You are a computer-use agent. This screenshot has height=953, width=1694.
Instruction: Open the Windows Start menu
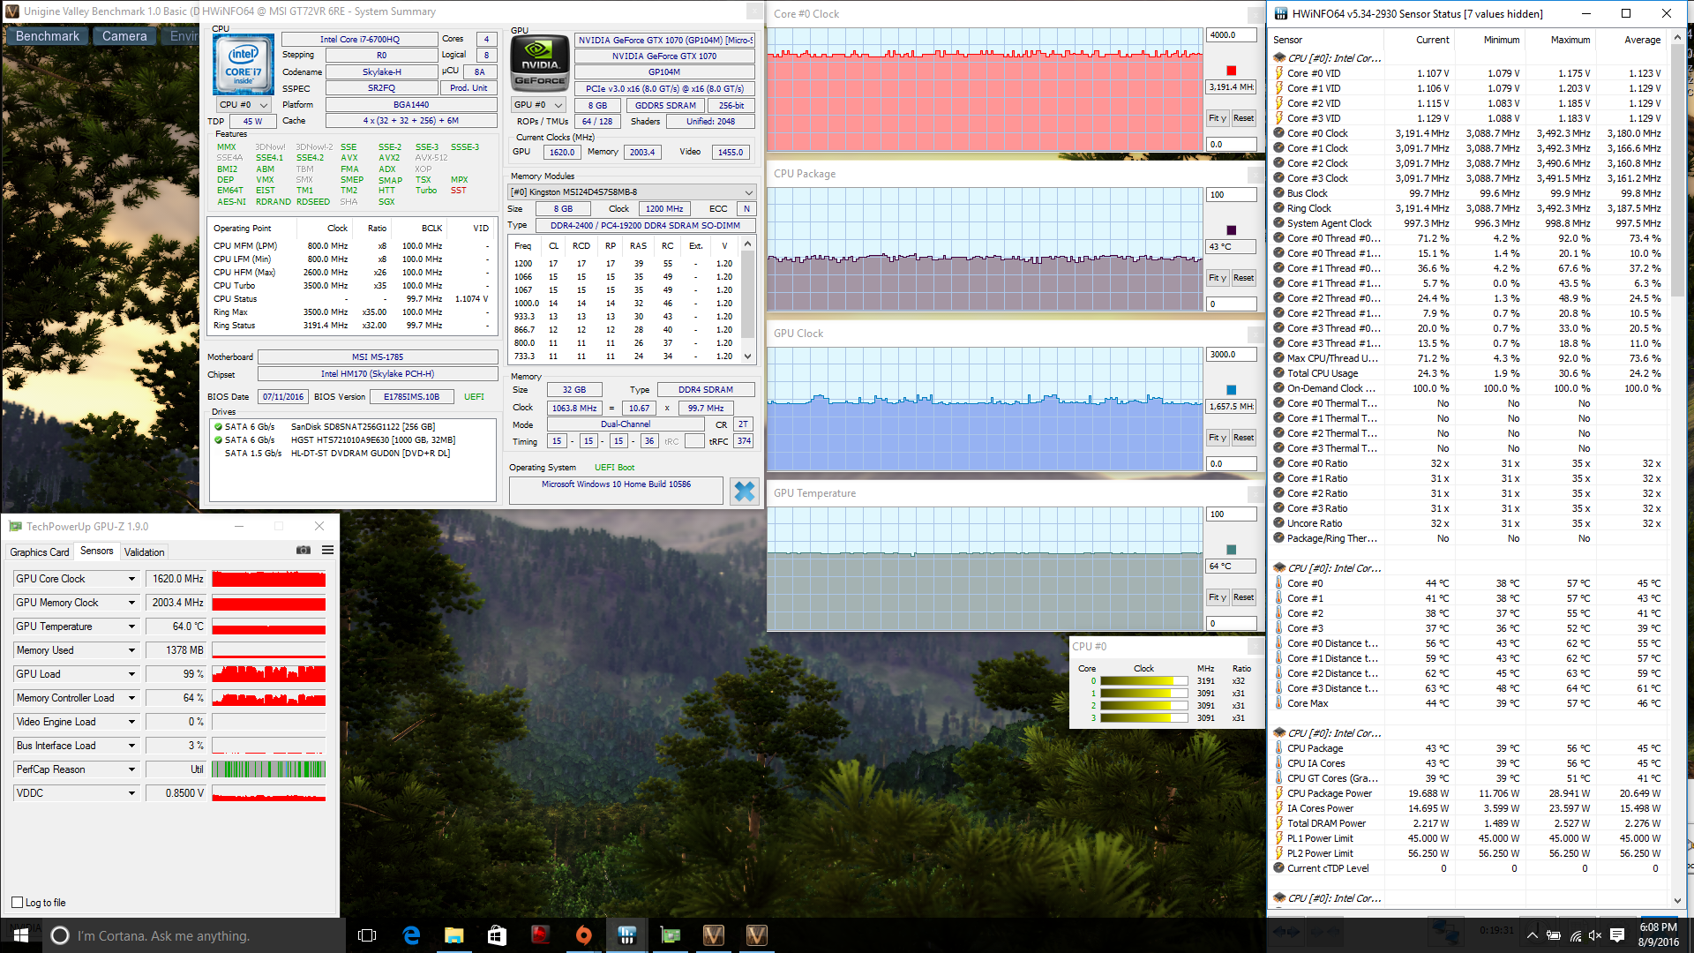[21, 935]
